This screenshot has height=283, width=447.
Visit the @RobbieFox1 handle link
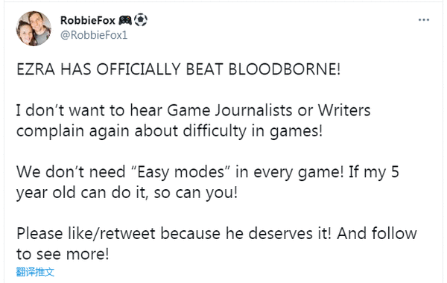click(94, 35)
